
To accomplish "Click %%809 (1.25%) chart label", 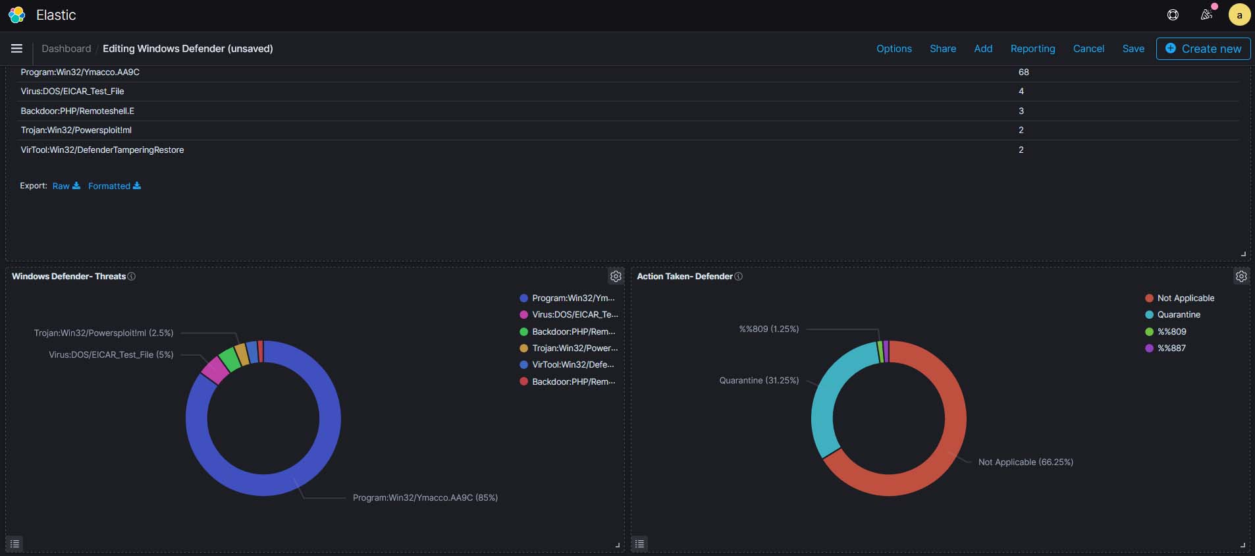I will 769,329.
